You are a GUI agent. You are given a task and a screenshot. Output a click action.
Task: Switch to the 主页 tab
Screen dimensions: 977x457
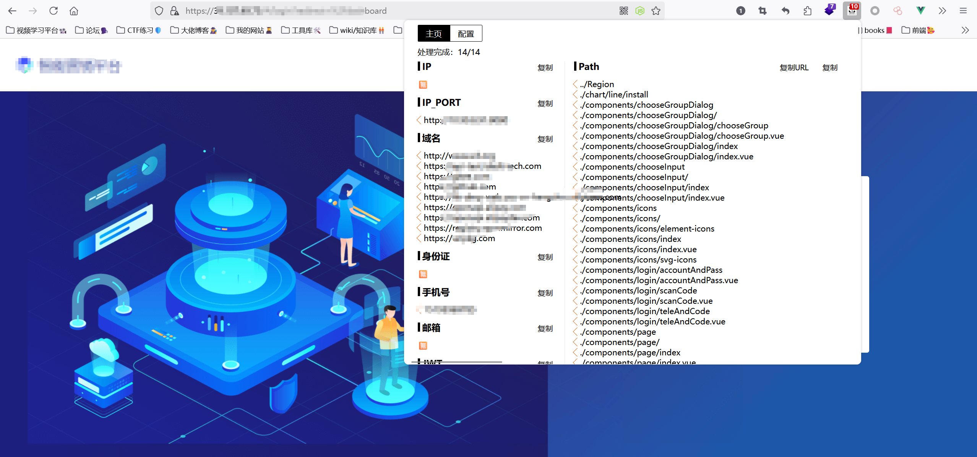[x=434, y=34]
